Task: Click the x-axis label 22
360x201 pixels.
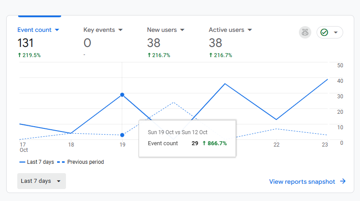Action: tap(276, 145)
